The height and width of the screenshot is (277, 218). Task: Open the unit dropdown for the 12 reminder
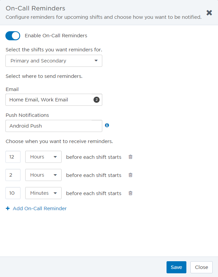43,157
